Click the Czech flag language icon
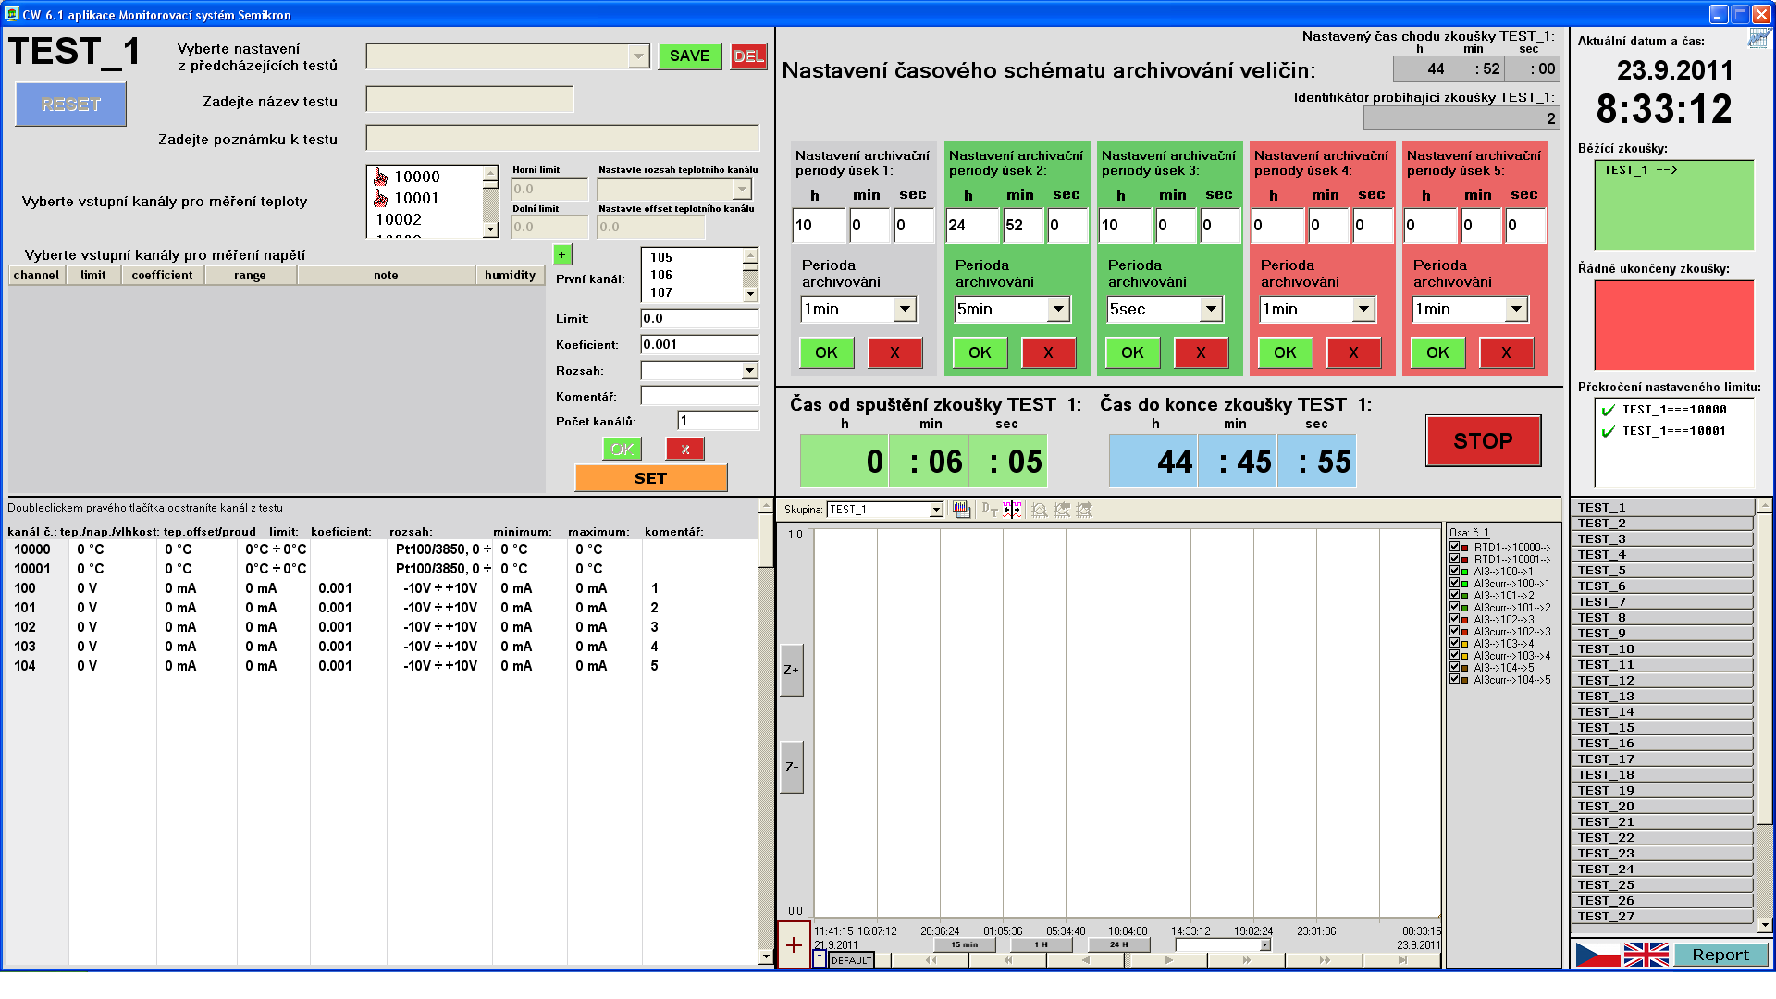Image resolution: width=1776 pixels, height=999 pixels. [1597, 955]
